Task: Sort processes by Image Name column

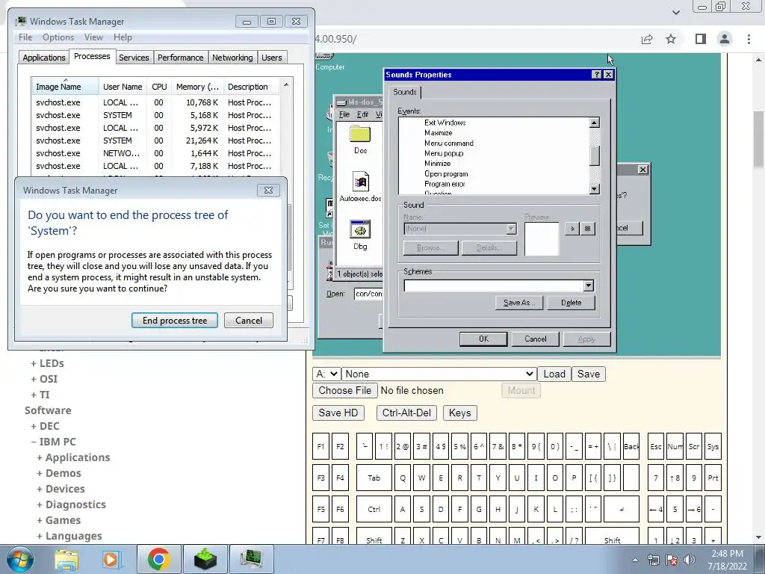Action: (x=65, y=87)
